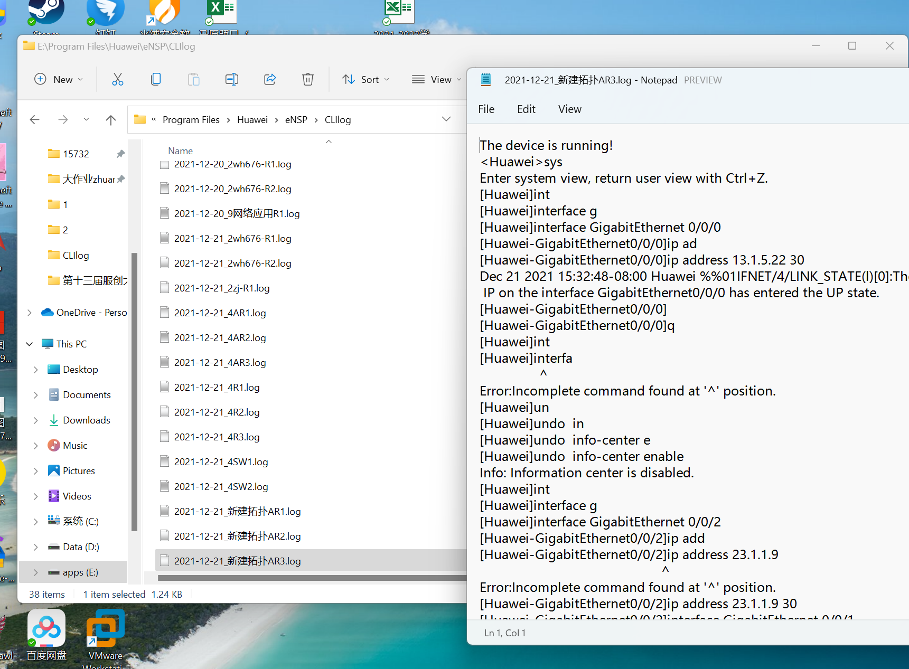Select file 2021-12-21_4SW1.log
Viewport: 909px width, 669px height.
[221, 462]
